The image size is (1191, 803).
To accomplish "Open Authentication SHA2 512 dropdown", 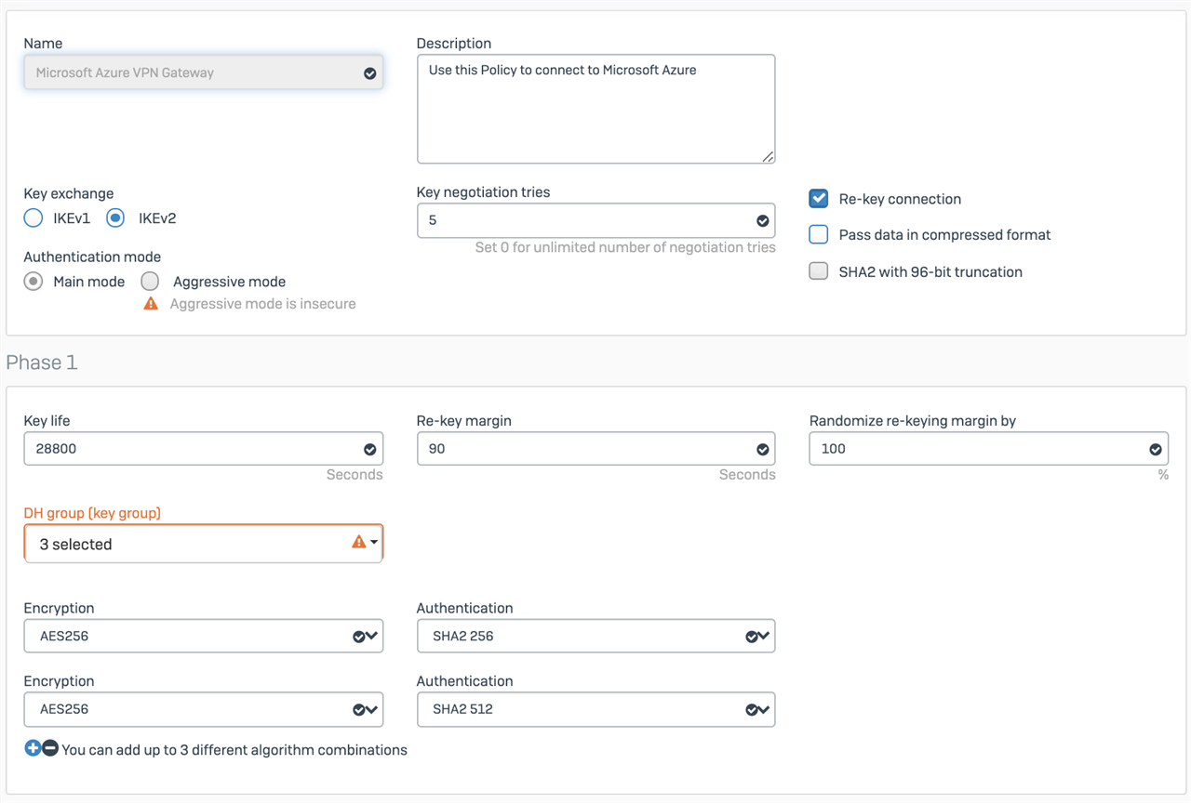I will click(596, 709).
